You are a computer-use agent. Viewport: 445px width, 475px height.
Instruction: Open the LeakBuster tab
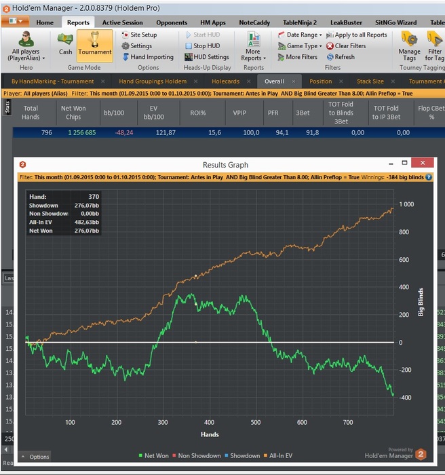(x=346, y=22)
